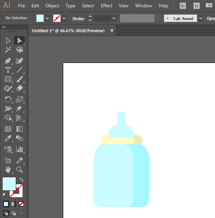Image resolution: width=215 pixels, height=218 pixels.
Task: Pick the Eyedropper tool
Action: click(x=8, y=138)
